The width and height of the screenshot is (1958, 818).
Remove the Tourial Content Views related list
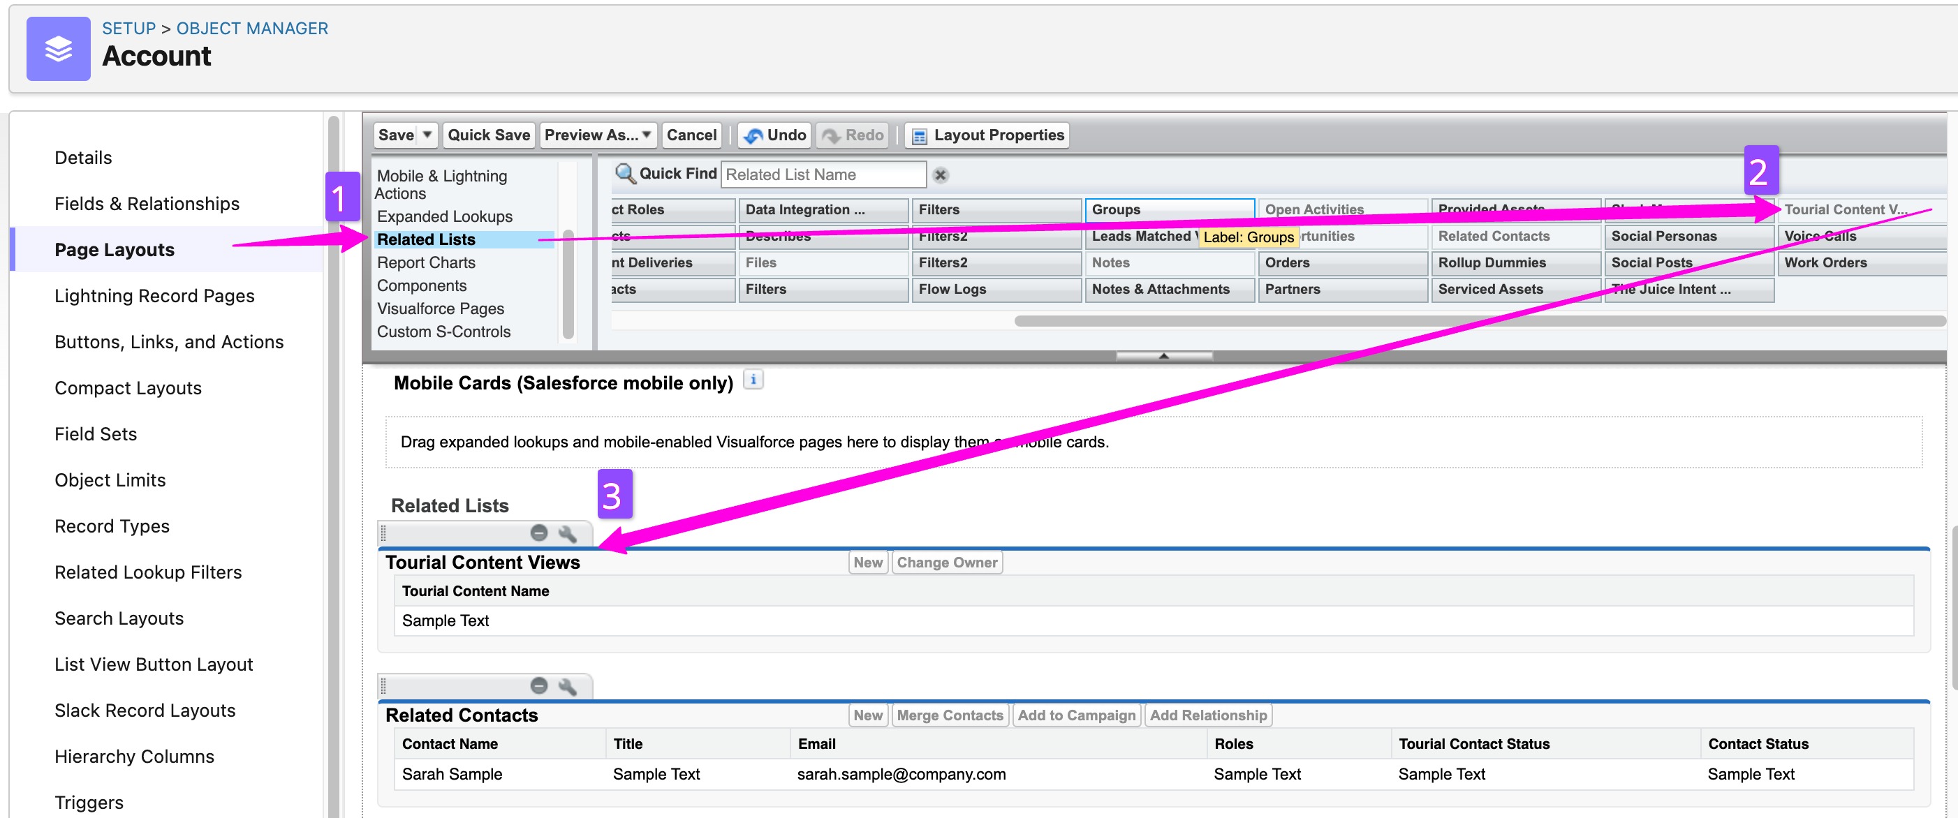pyautogui.click(x=539, y=533)
